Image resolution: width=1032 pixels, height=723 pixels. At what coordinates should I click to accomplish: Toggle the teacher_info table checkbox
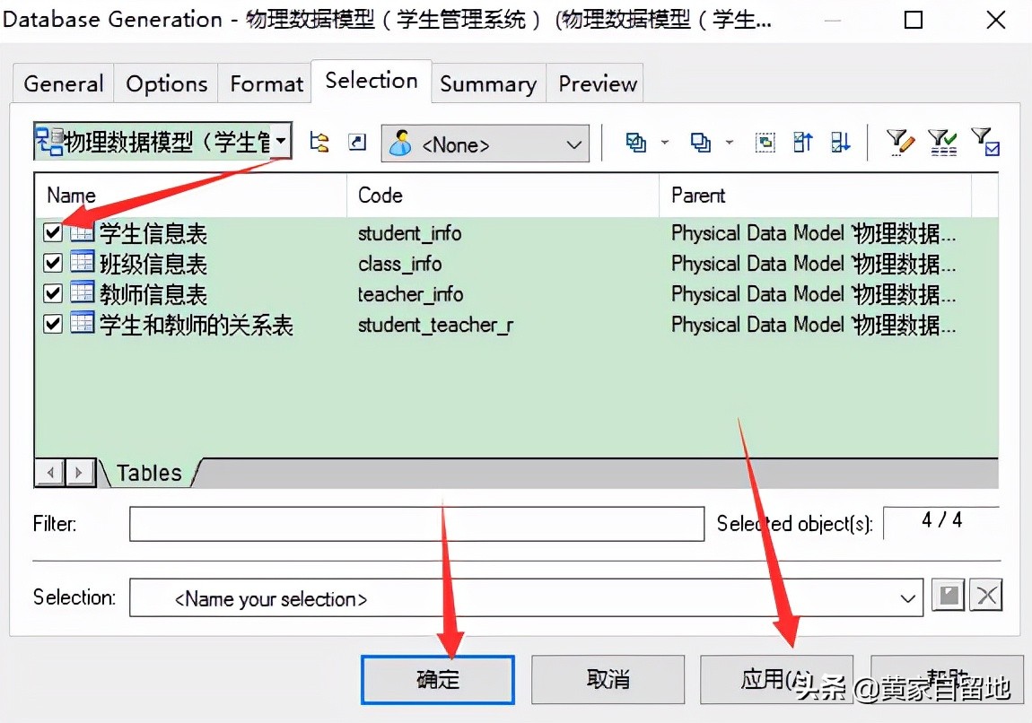(51, 293)
